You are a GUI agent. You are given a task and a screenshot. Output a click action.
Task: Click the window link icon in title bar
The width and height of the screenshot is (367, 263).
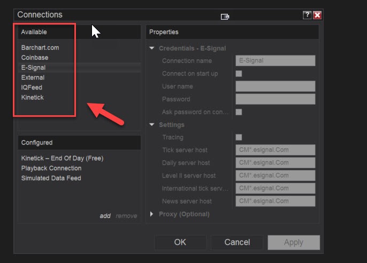(x=225, y=17)
